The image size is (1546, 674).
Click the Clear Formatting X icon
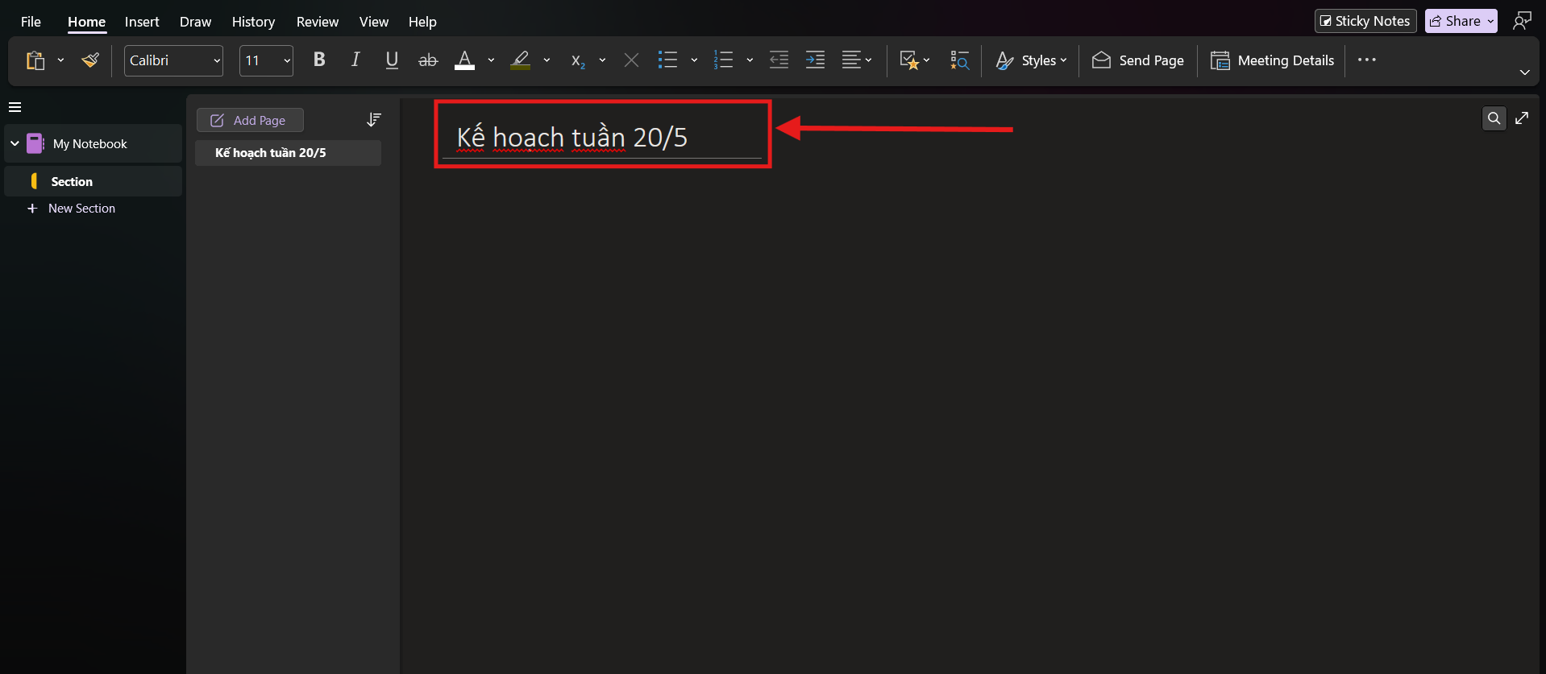point(631,60)
